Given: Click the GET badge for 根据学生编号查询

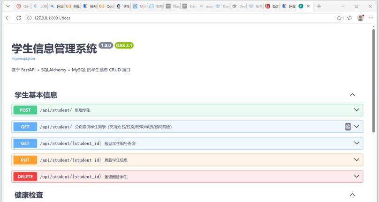Looking at the screenshot, I should click(x=25, y=143).
